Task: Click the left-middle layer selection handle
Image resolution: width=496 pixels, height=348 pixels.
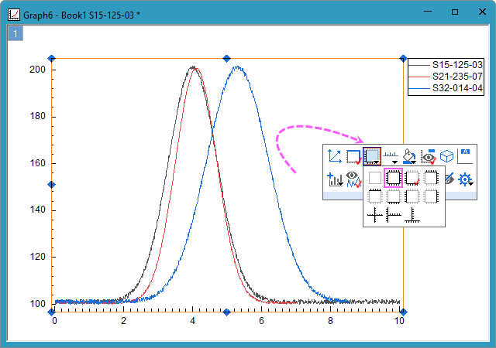Action: coord(52,184)
